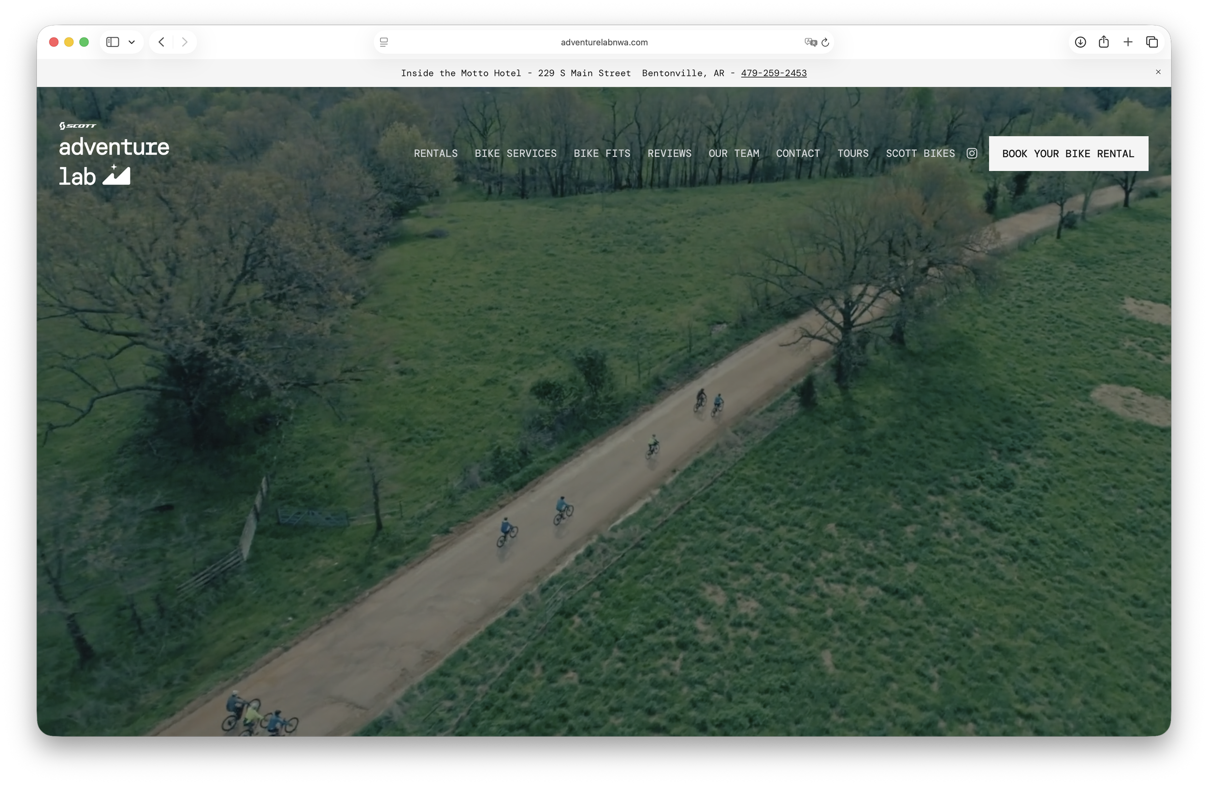Open the Our Team page
The image size is (1208, 785).
click(x=733, y=153)
